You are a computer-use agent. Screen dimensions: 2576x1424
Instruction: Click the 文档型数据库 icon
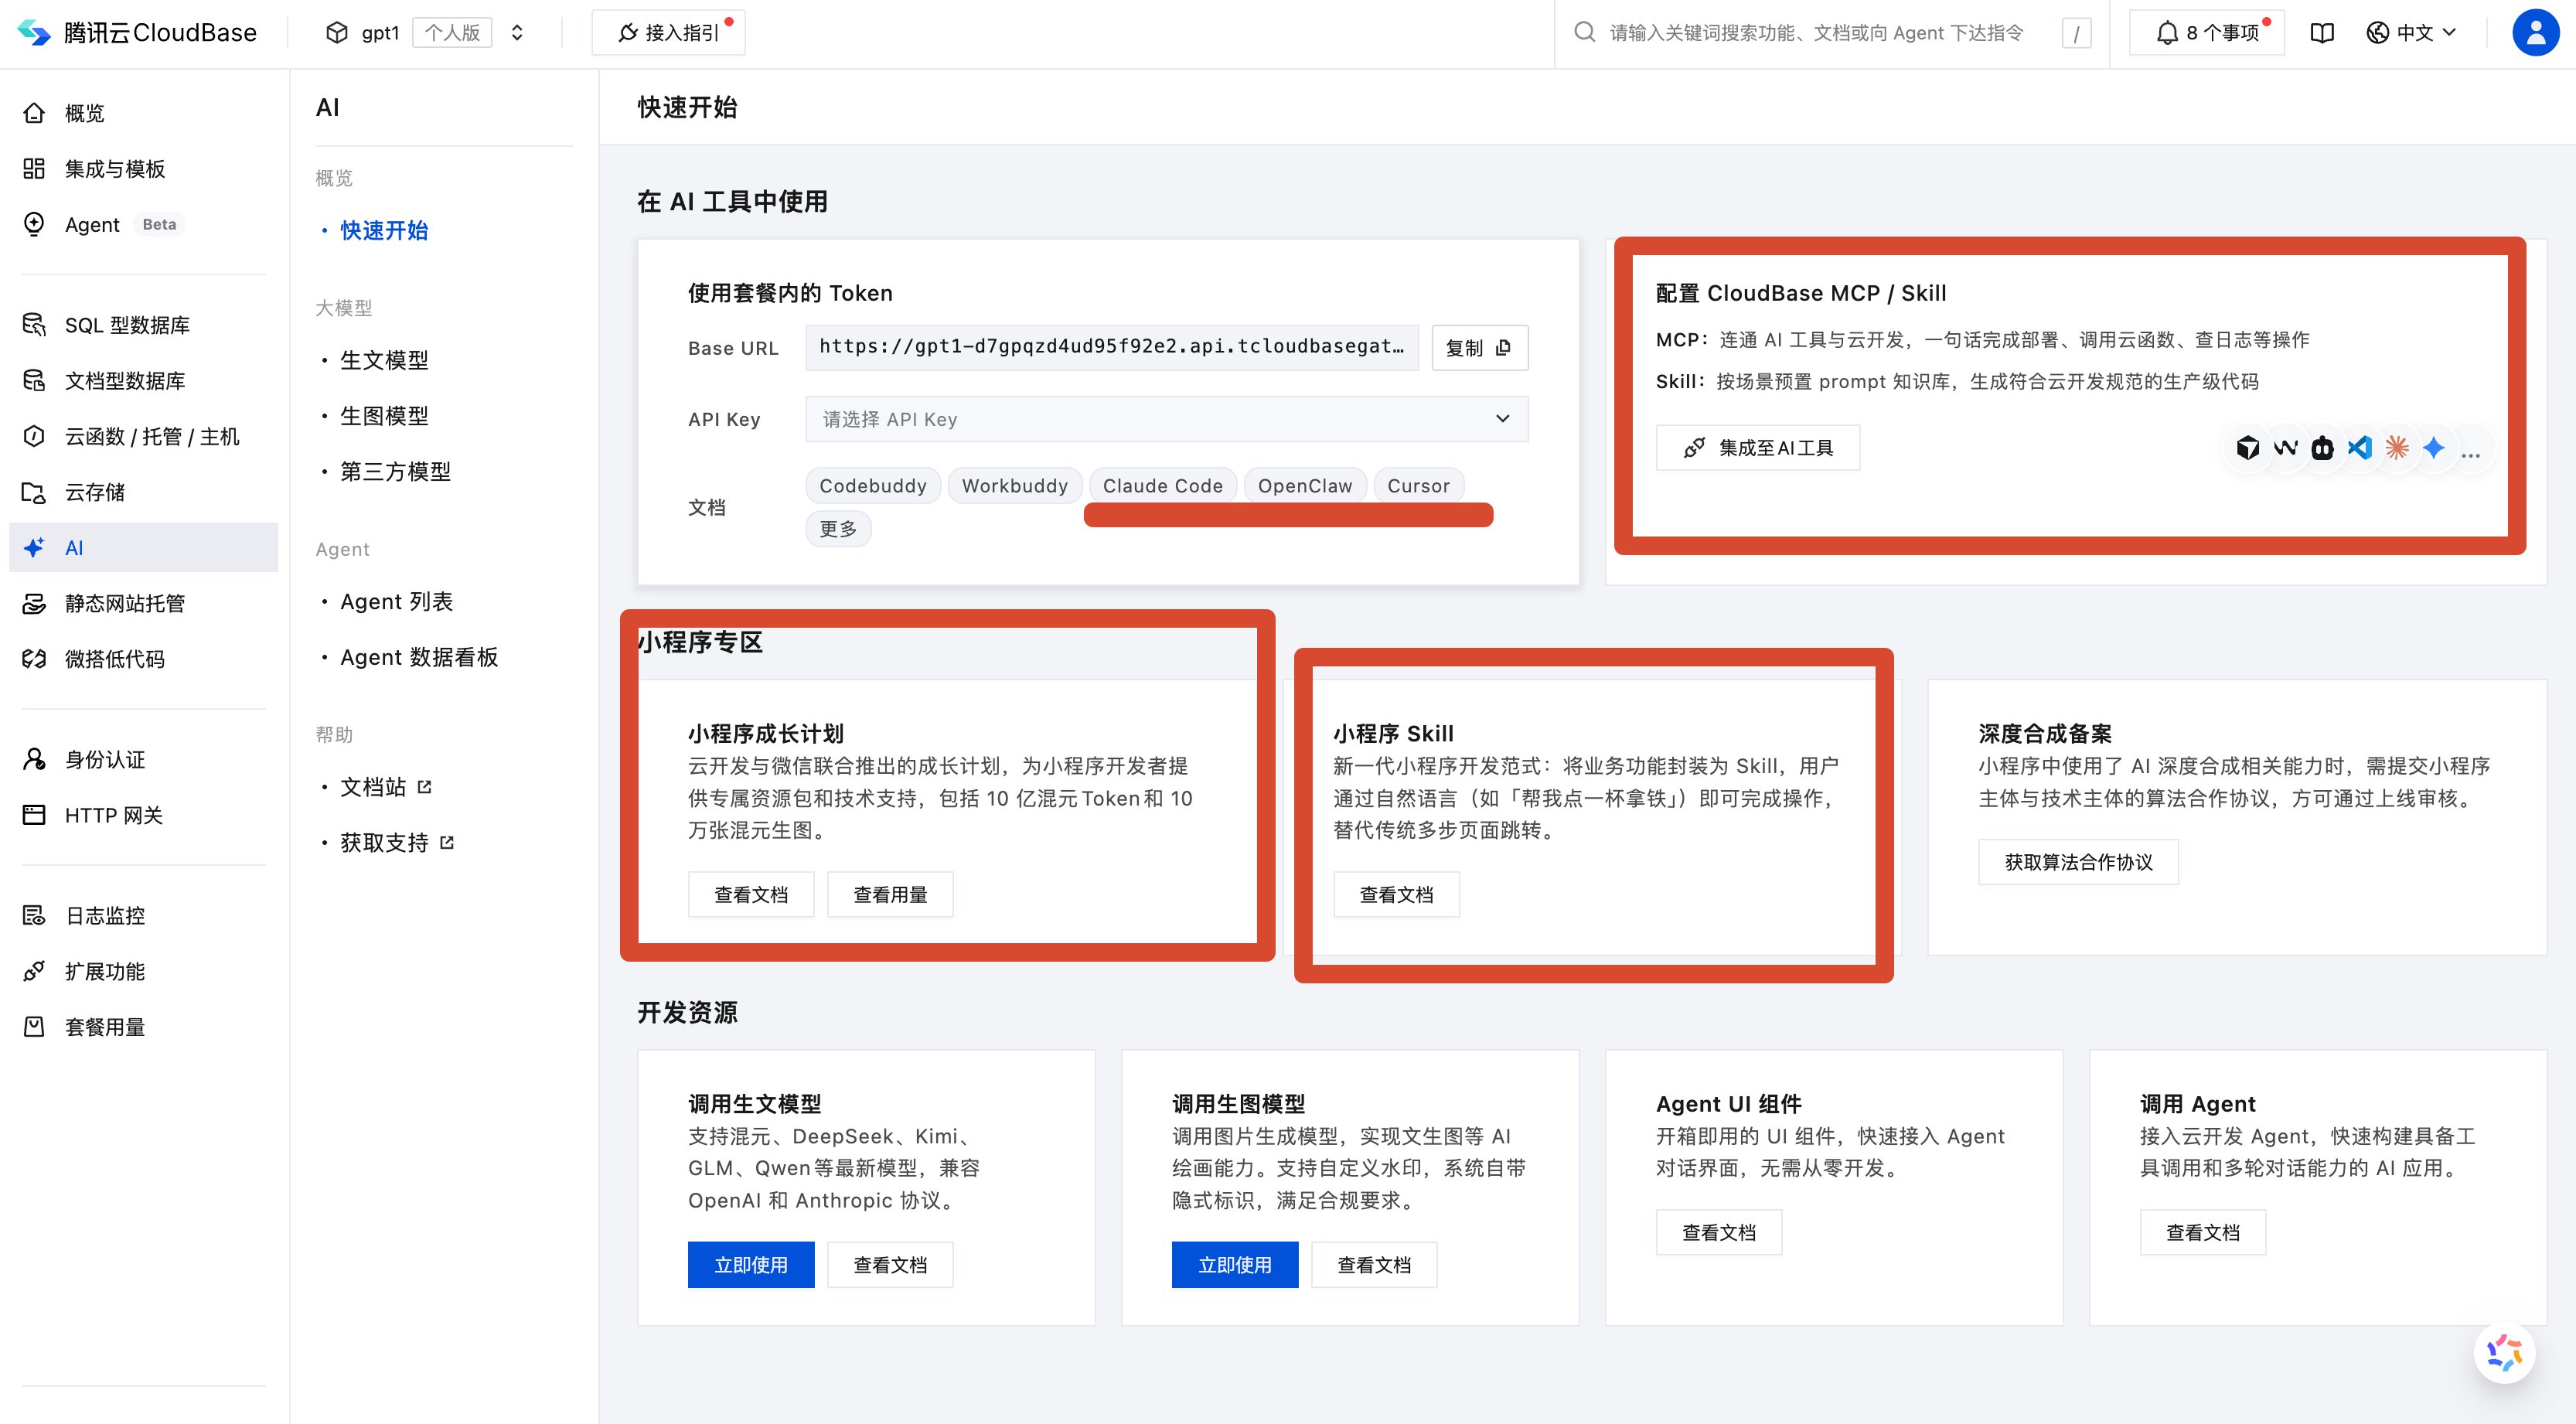click(x=34, y=381)
